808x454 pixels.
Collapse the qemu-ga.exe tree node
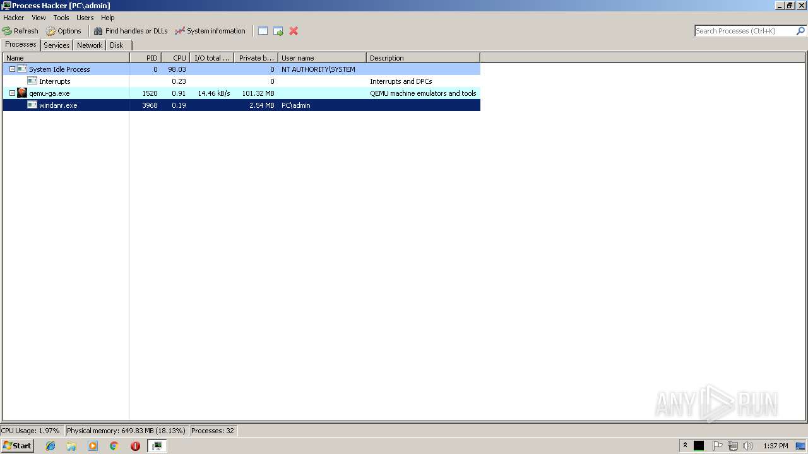click(12, 93)
